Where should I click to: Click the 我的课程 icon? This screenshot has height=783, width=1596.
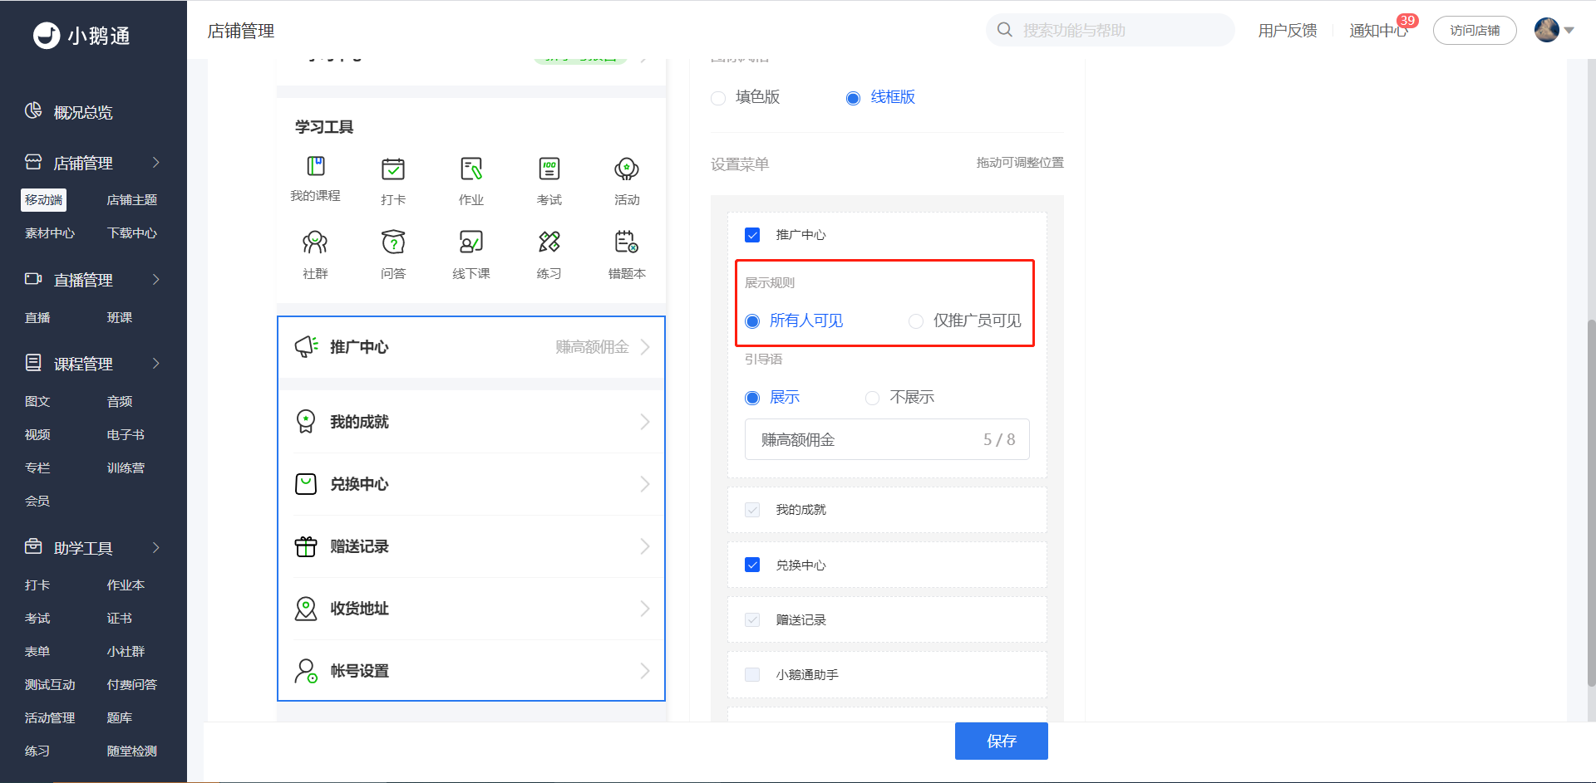[315, 166]
